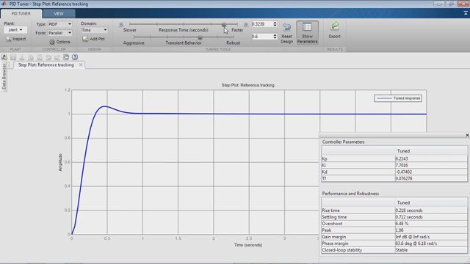Image resolution: width=470 pixels, height=264 pixels.
Task: Click the Help question mark icon
Action: point(75,57)
